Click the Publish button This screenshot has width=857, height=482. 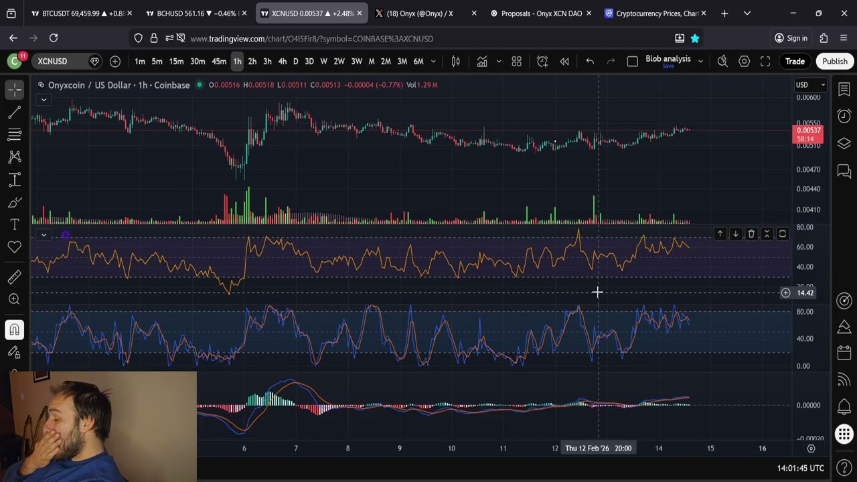coord(835,62)
